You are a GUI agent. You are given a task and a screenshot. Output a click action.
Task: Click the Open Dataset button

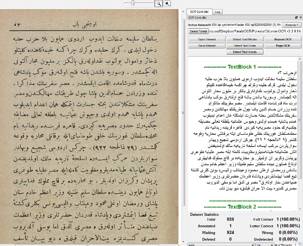pyautogui.click(x=206, y=39)
